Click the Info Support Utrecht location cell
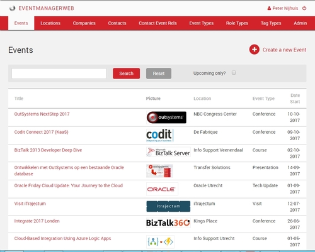Viewport: 315px width, 252px height. click(x=214, y=238)
